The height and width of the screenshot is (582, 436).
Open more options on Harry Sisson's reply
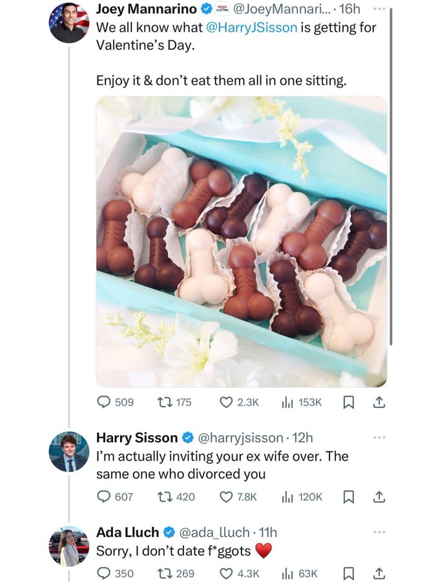point(379,437)
